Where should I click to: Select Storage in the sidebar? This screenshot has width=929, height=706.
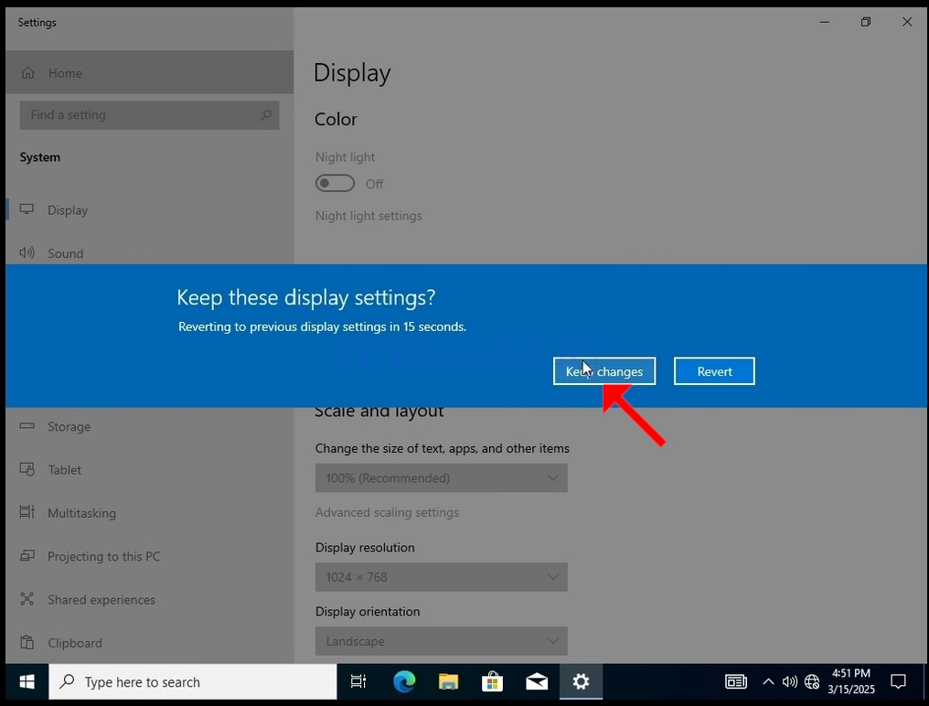coord(149,426)
